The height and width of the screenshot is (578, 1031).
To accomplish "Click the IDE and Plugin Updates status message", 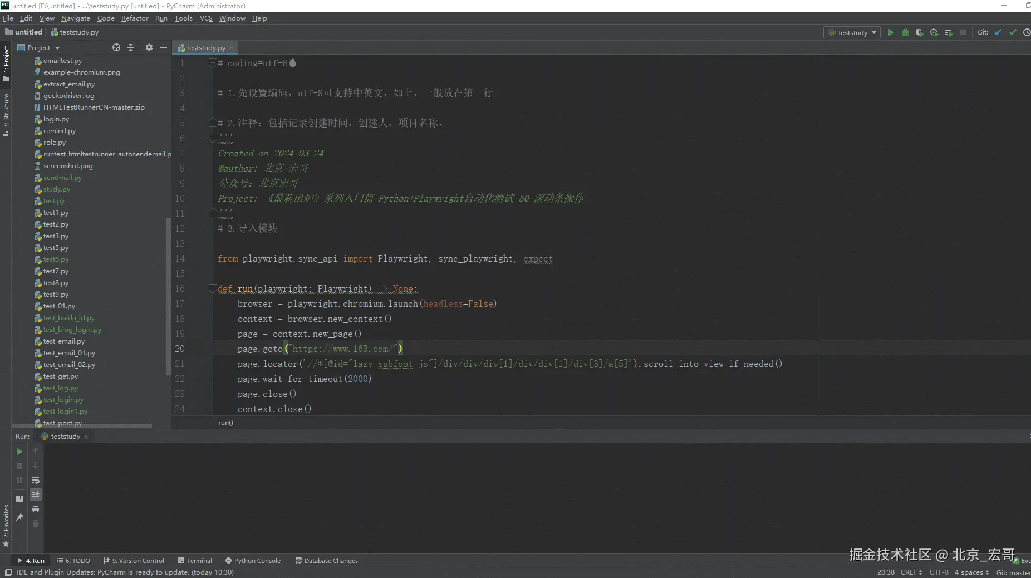I will 125,572.
